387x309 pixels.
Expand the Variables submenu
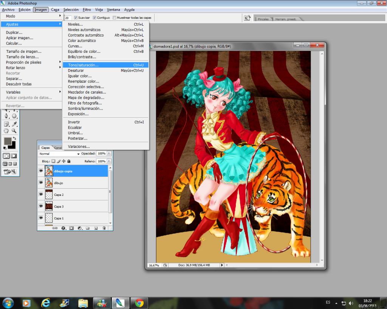(x=31, y=92)
